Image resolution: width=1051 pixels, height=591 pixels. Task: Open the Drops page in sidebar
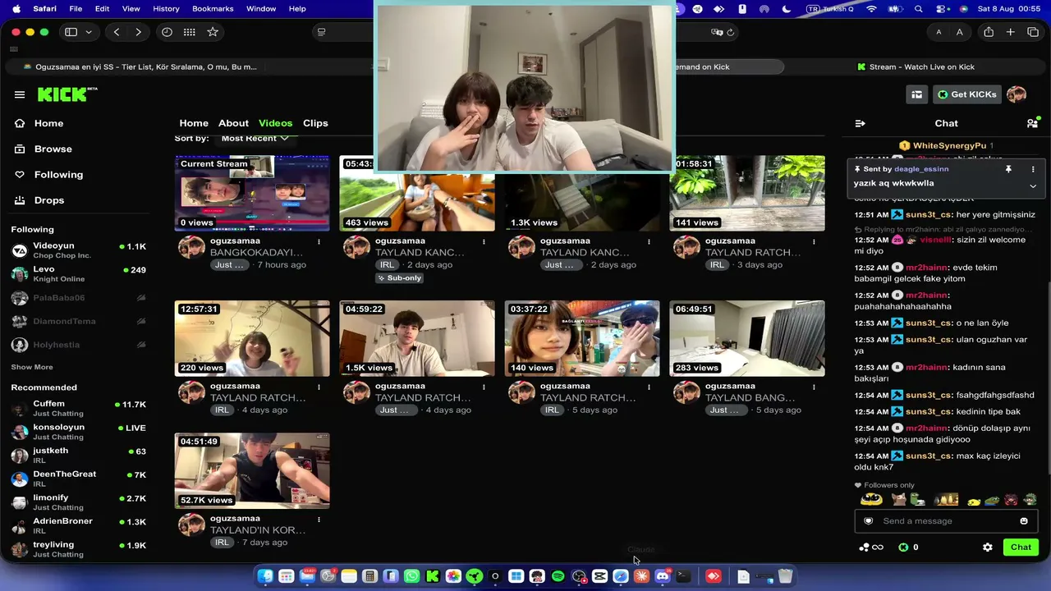[x=49, y=200]
